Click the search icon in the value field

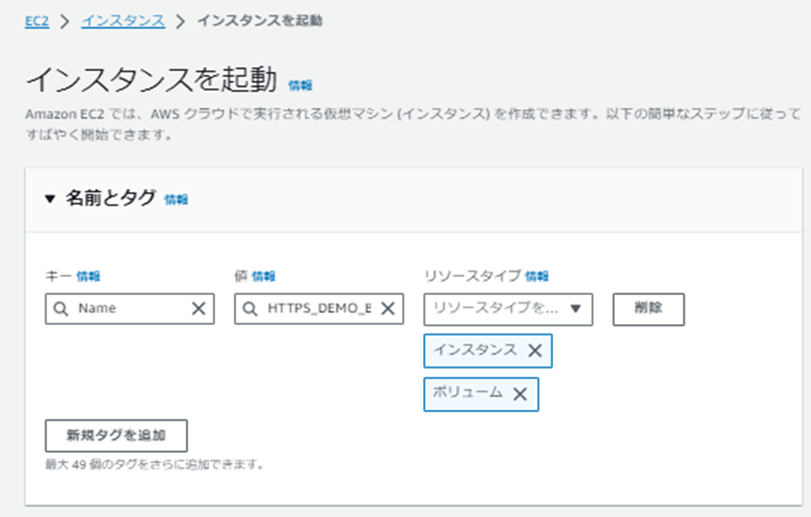(250, 309)
